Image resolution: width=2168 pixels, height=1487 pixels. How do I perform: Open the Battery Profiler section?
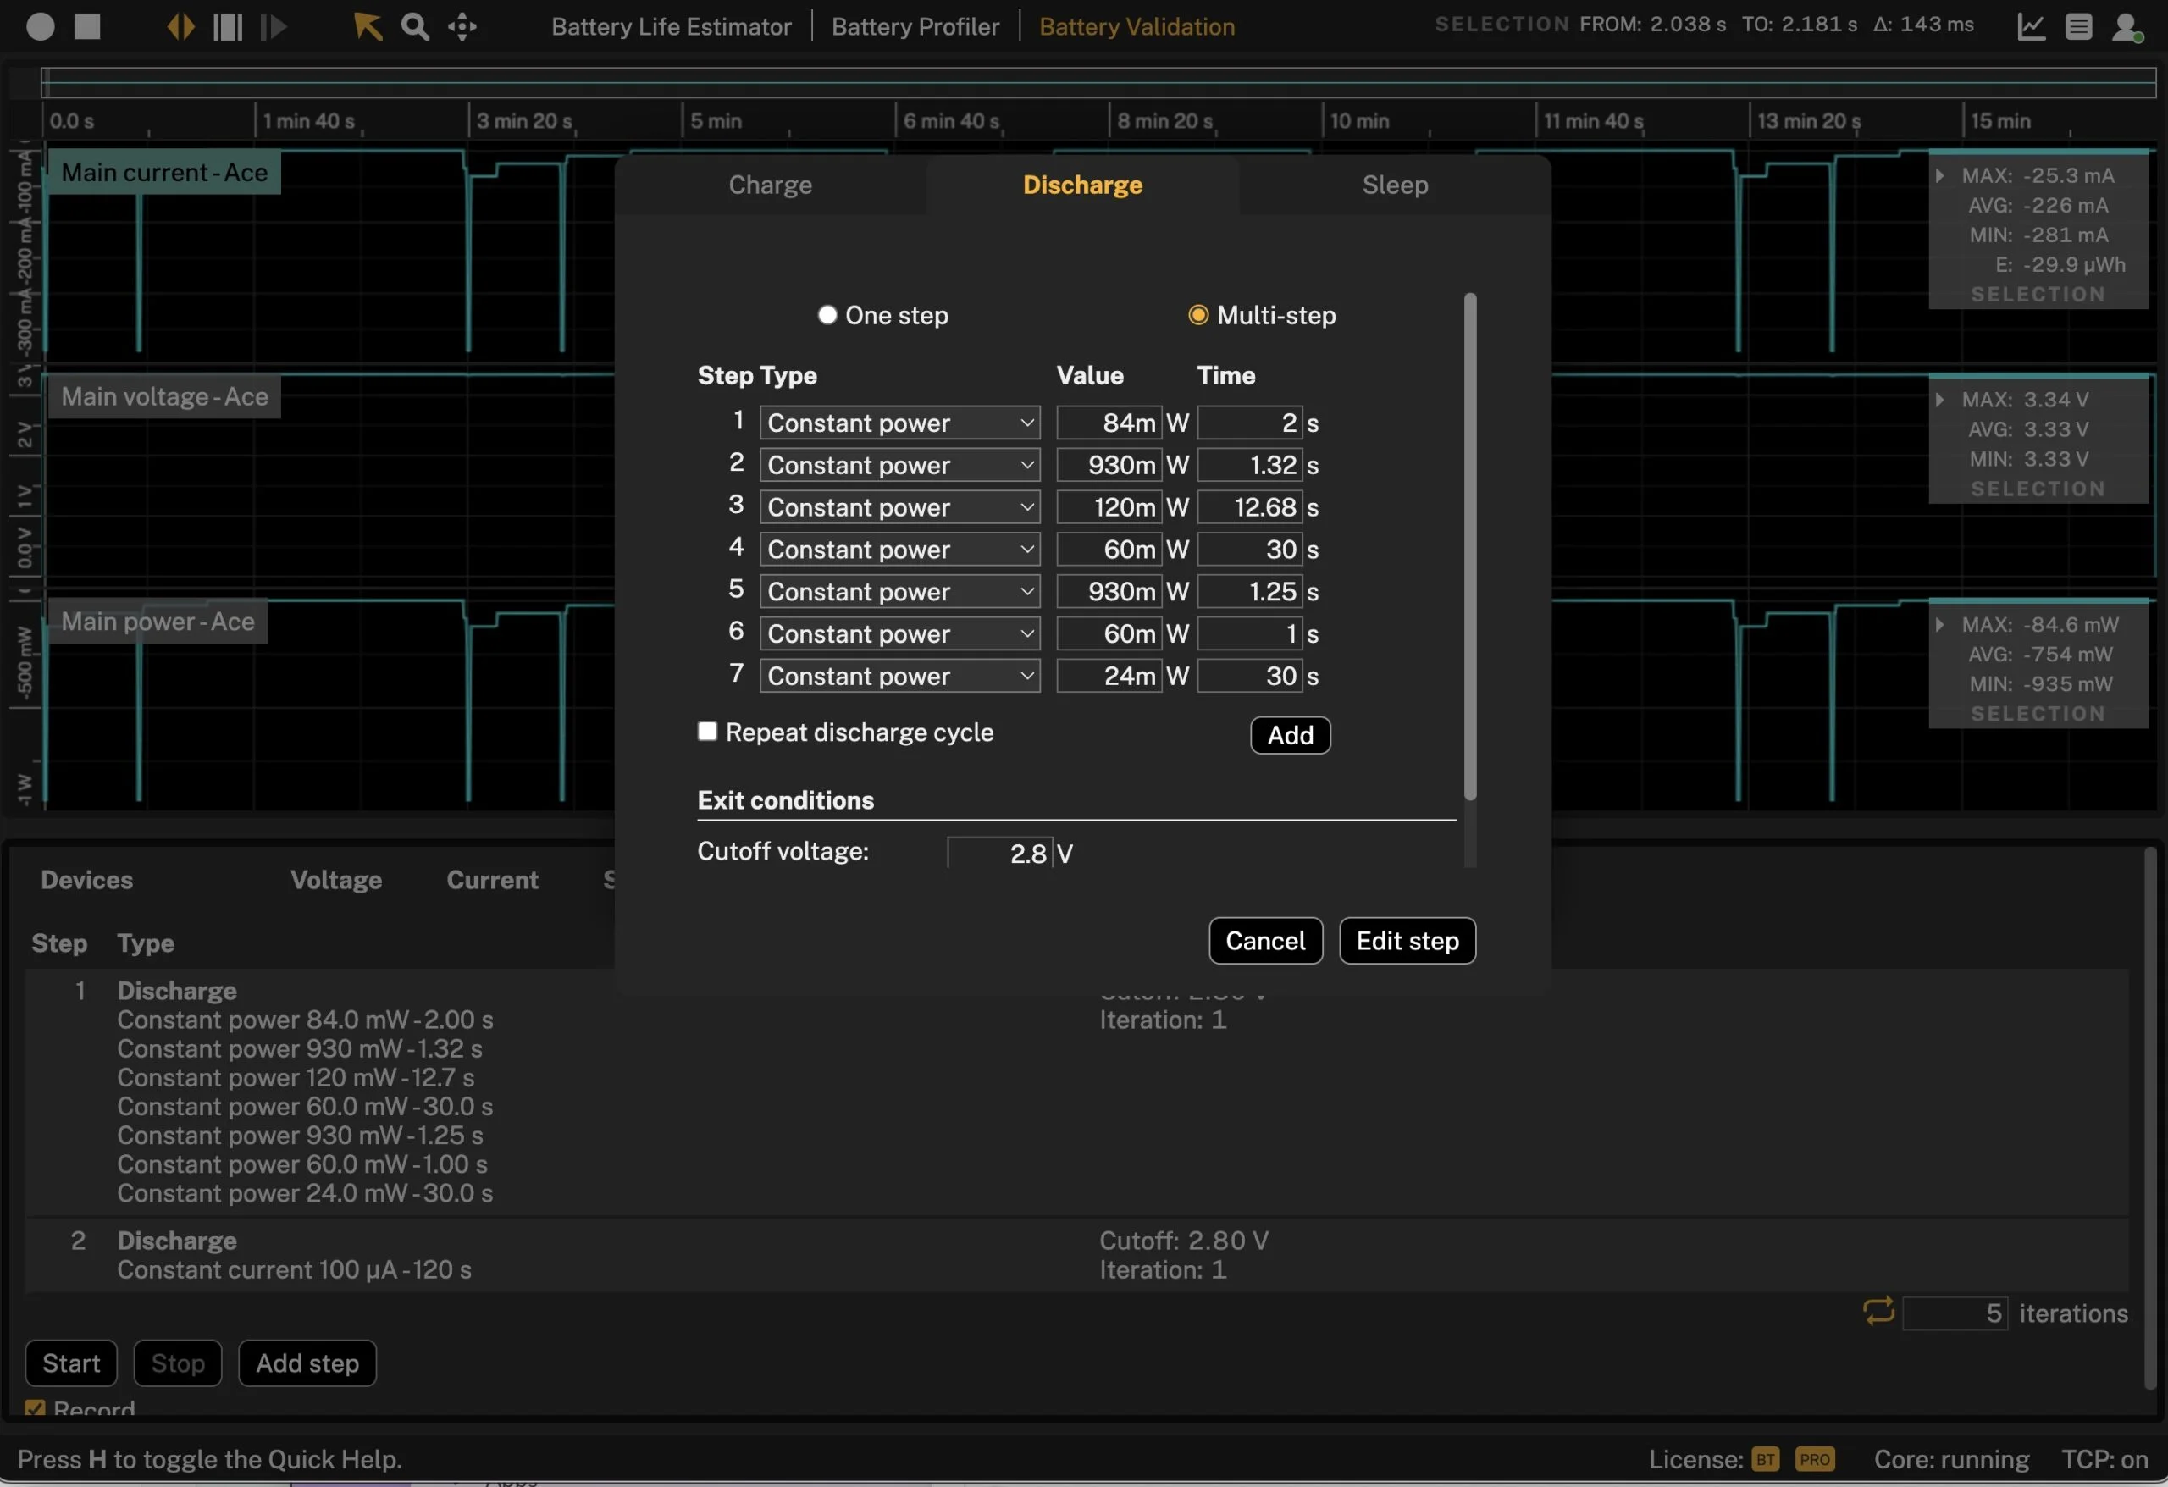[915, 26]
